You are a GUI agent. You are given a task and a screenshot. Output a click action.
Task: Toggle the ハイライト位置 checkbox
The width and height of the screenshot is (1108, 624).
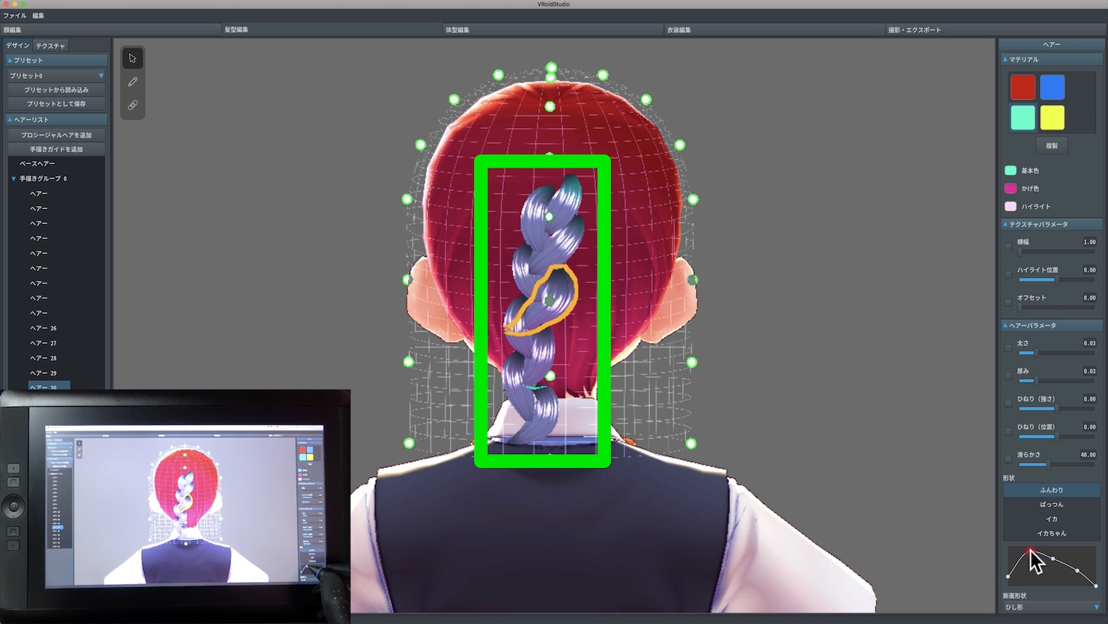coord(1008,274)
